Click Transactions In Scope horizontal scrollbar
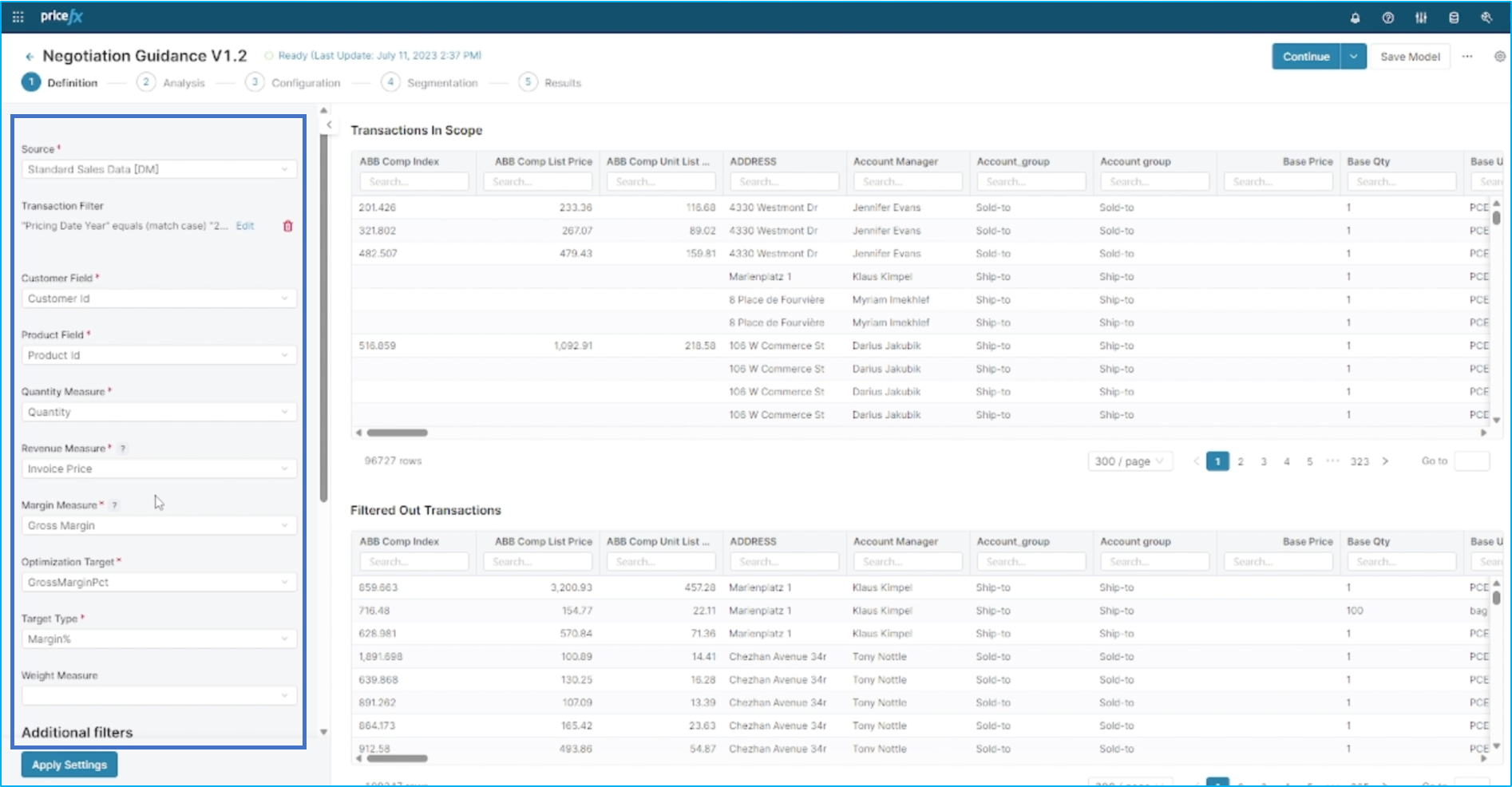Viewport: 1512px width, 787px height. coord(397,433)
